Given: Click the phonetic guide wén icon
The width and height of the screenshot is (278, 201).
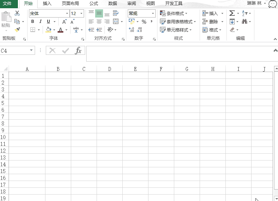Looking at the screenshot, I should (76, 30).
